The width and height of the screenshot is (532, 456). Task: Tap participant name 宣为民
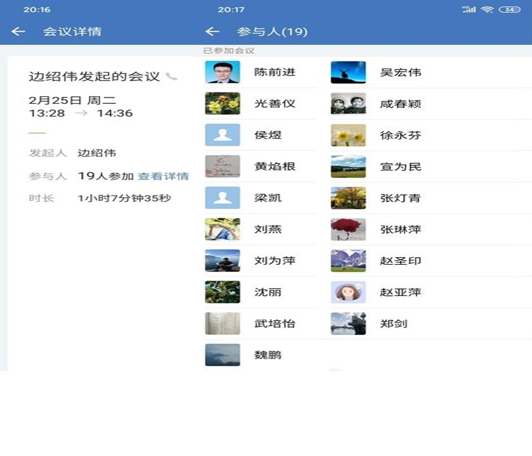(x=400, y=167)
